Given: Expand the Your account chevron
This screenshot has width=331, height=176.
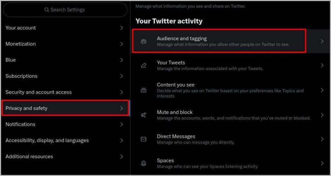Looking at the screenshot, I should pos(122,28).
